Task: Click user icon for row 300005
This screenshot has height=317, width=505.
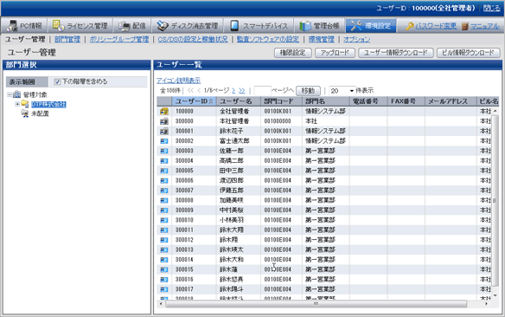Action: coord(164,171)
